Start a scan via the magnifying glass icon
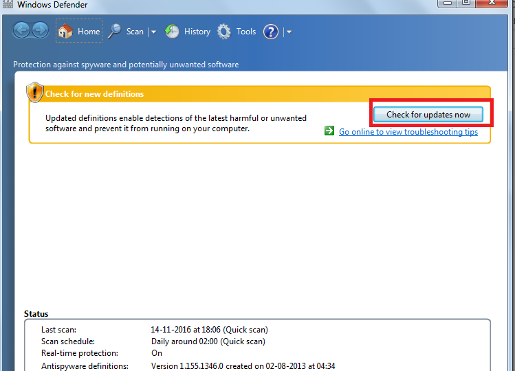The width and height of the screenshot is (515, 371). 115,32
